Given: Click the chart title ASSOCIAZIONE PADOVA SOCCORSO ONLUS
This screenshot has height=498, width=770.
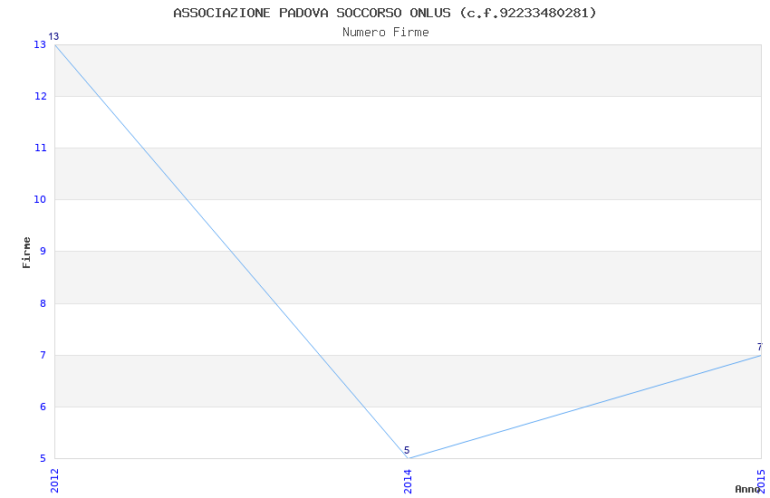Looking at the screenshot, I should point(385,13).
